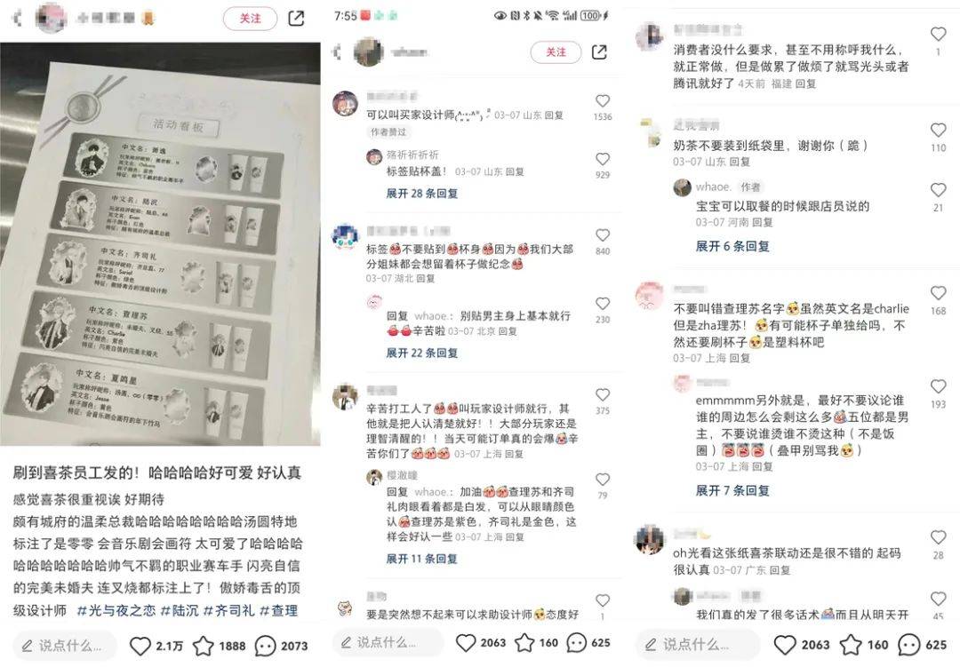Like the post showing 2.1万 hearts
This screenshot has width=960, height=667.
pyautogui.click(x=140, y=646)
